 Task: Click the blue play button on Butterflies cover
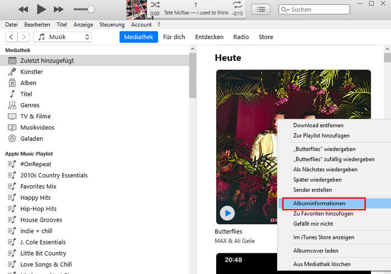227,213
